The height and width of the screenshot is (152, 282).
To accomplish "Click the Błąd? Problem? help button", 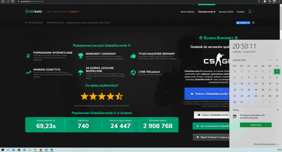I will 211,137.
